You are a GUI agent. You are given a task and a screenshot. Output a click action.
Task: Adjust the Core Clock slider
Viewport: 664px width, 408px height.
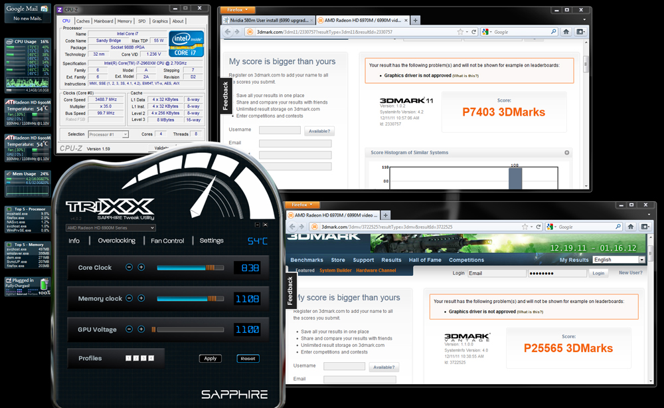click(190, 268)
